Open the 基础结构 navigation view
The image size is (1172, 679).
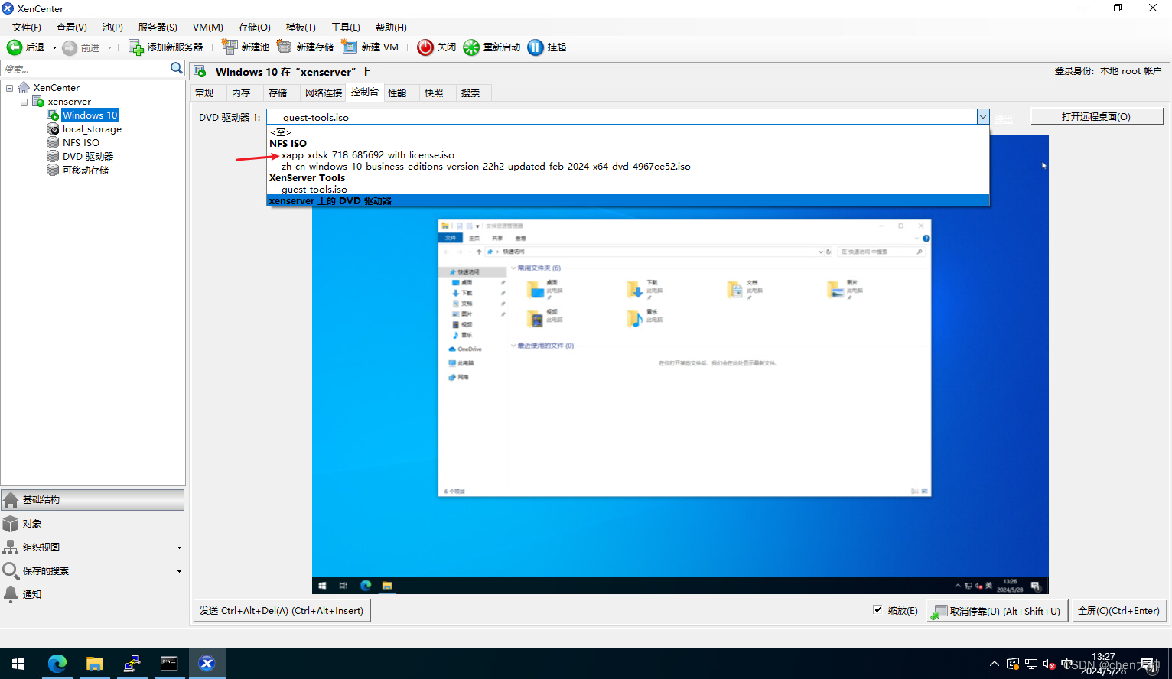(x=93, y=500)
